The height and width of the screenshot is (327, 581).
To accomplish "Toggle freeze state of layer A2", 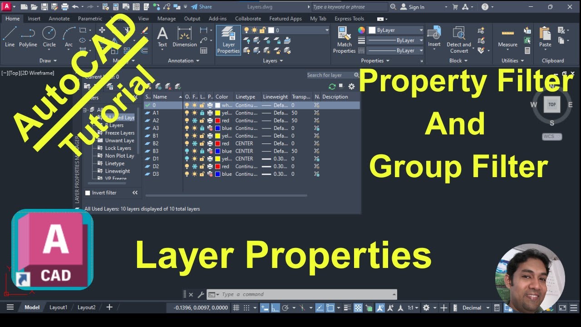I will pos(195,120).
